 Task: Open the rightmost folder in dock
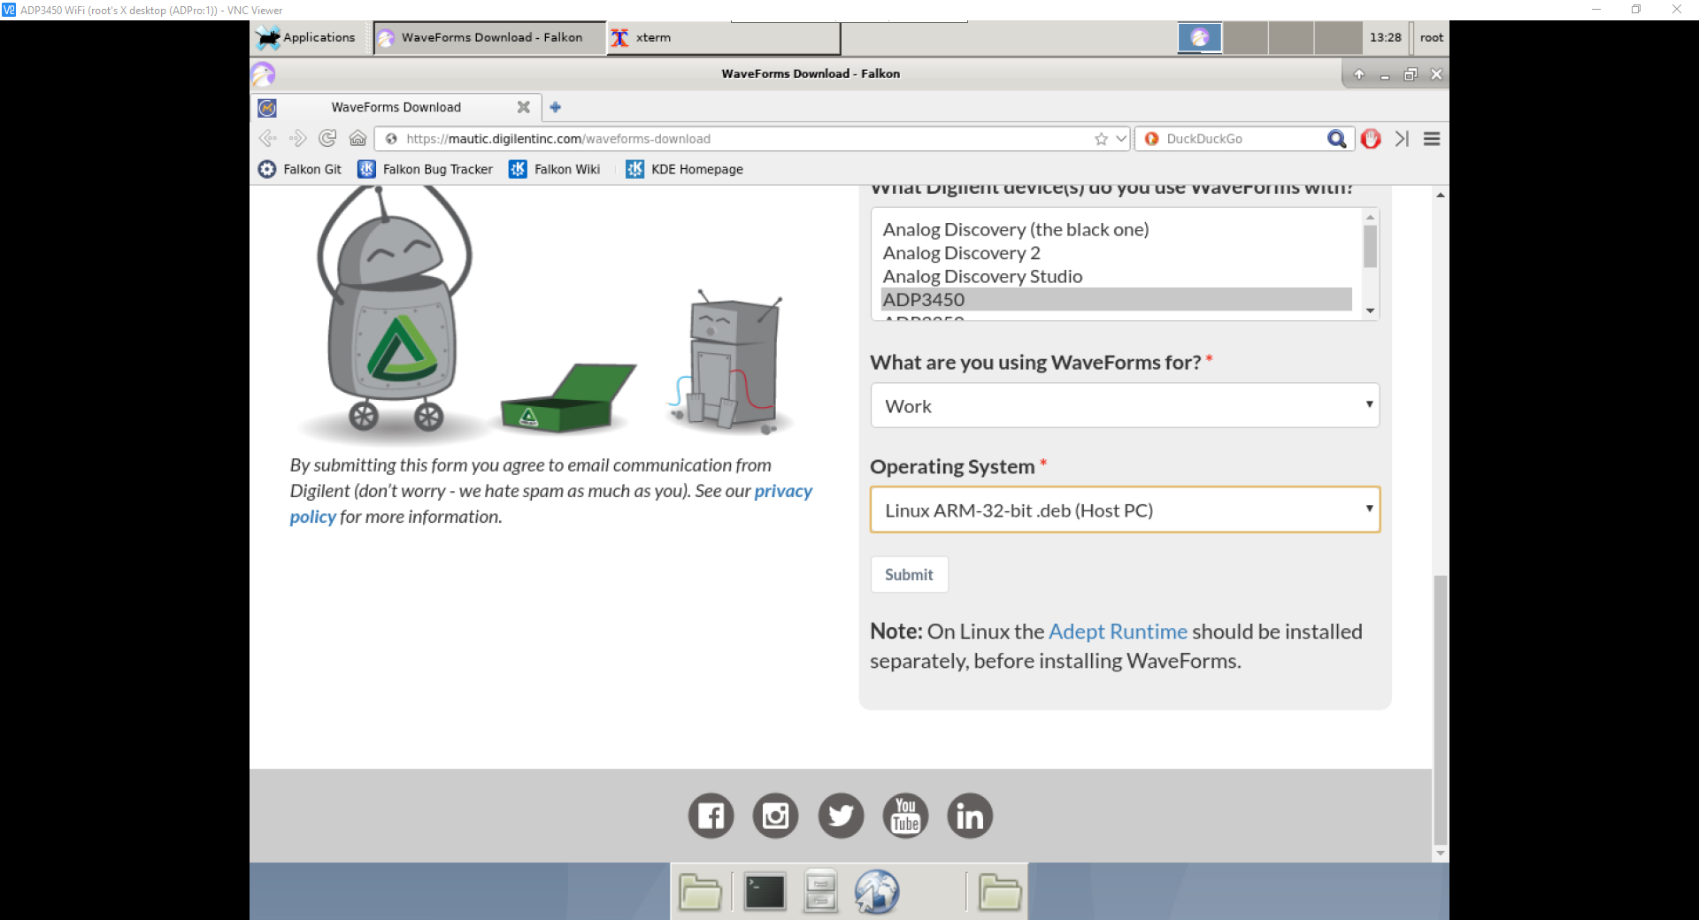pyautogui.click(x=1000, y=891)
